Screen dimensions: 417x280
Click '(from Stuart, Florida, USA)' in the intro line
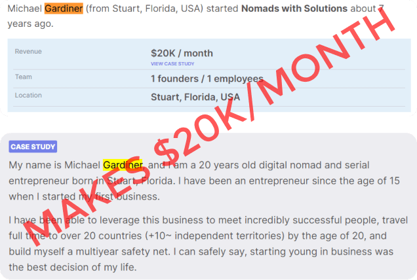(x=154, y=10)
